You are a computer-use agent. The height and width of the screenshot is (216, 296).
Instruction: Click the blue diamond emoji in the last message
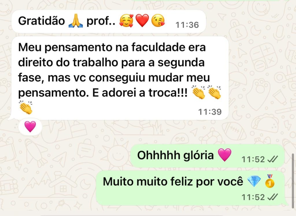(254, 181)
